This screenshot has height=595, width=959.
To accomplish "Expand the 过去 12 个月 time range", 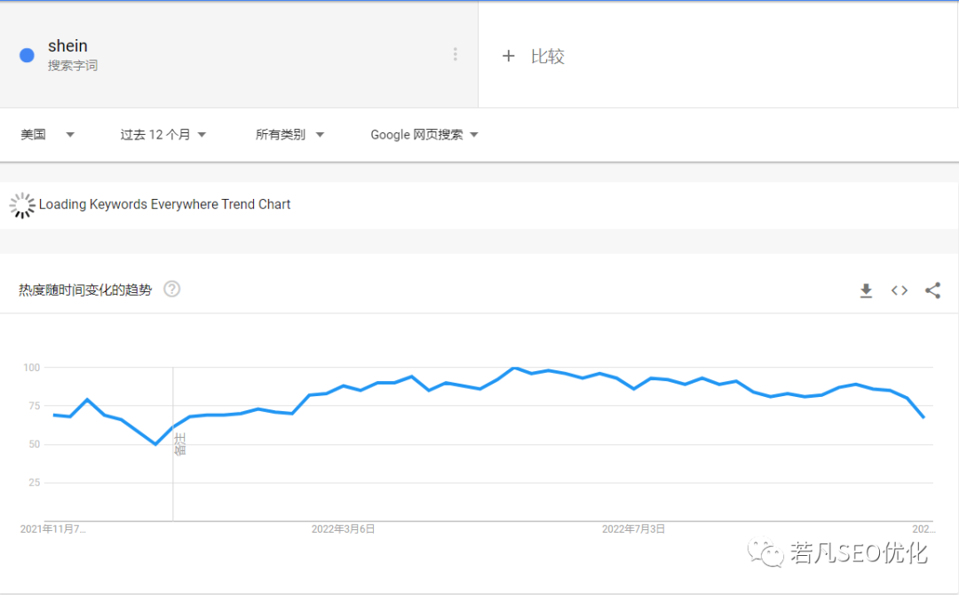I will (163, 135).
